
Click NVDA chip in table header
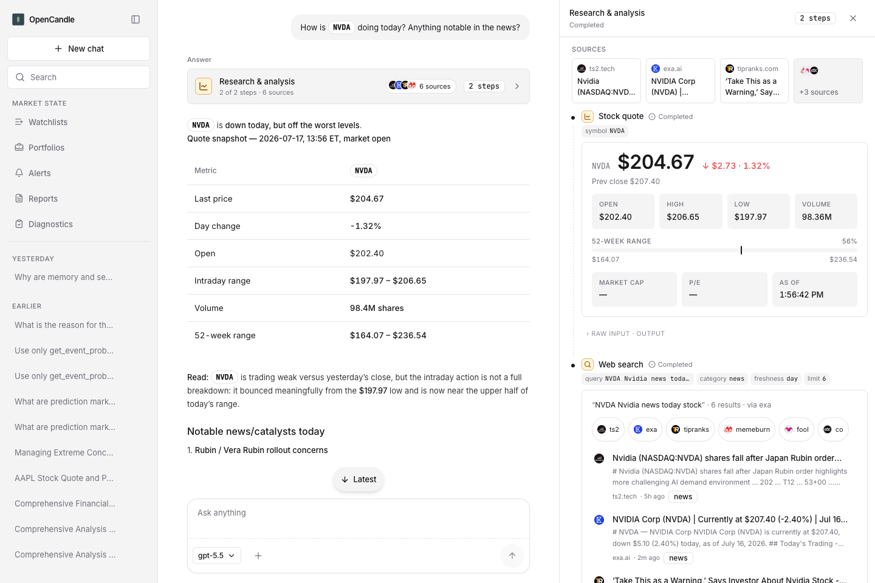(x=363, y=171)
